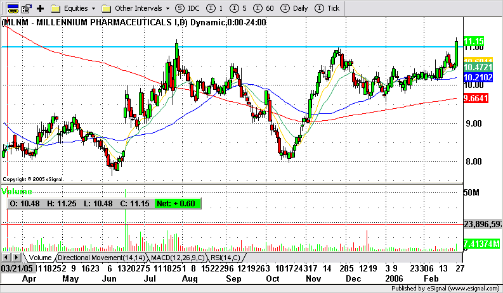Click the 10.4721 moving average value
The image size is (503, 293).
pos(478,67)
